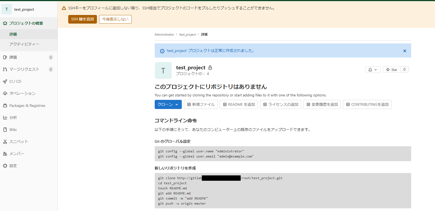This screenshot has width=435, height=211.
Task: Click the 新規ファイル button
Action: [201, 104]
